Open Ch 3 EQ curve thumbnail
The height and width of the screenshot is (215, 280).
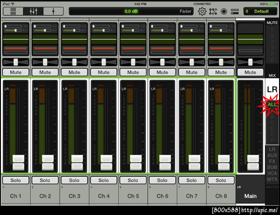[x=74, y=39]
